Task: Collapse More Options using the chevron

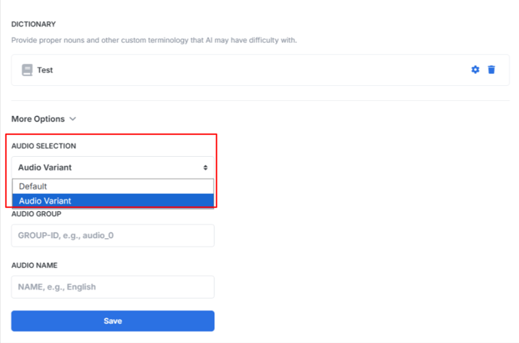Action: 73,119
